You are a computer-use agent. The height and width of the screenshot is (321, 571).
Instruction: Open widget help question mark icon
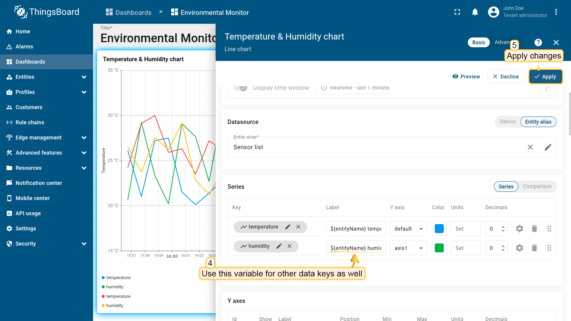(538, 43)
